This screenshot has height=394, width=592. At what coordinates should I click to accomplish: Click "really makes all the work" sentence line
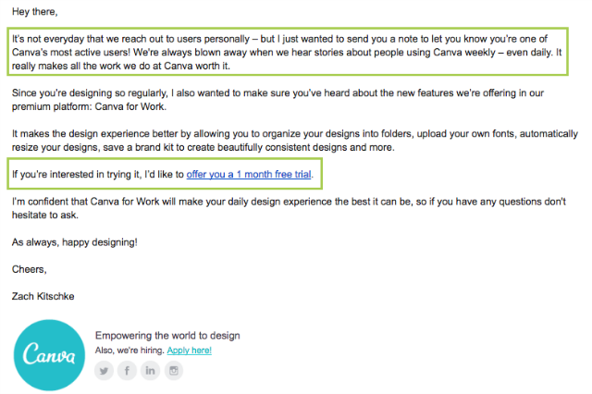[x=121, y=66]
